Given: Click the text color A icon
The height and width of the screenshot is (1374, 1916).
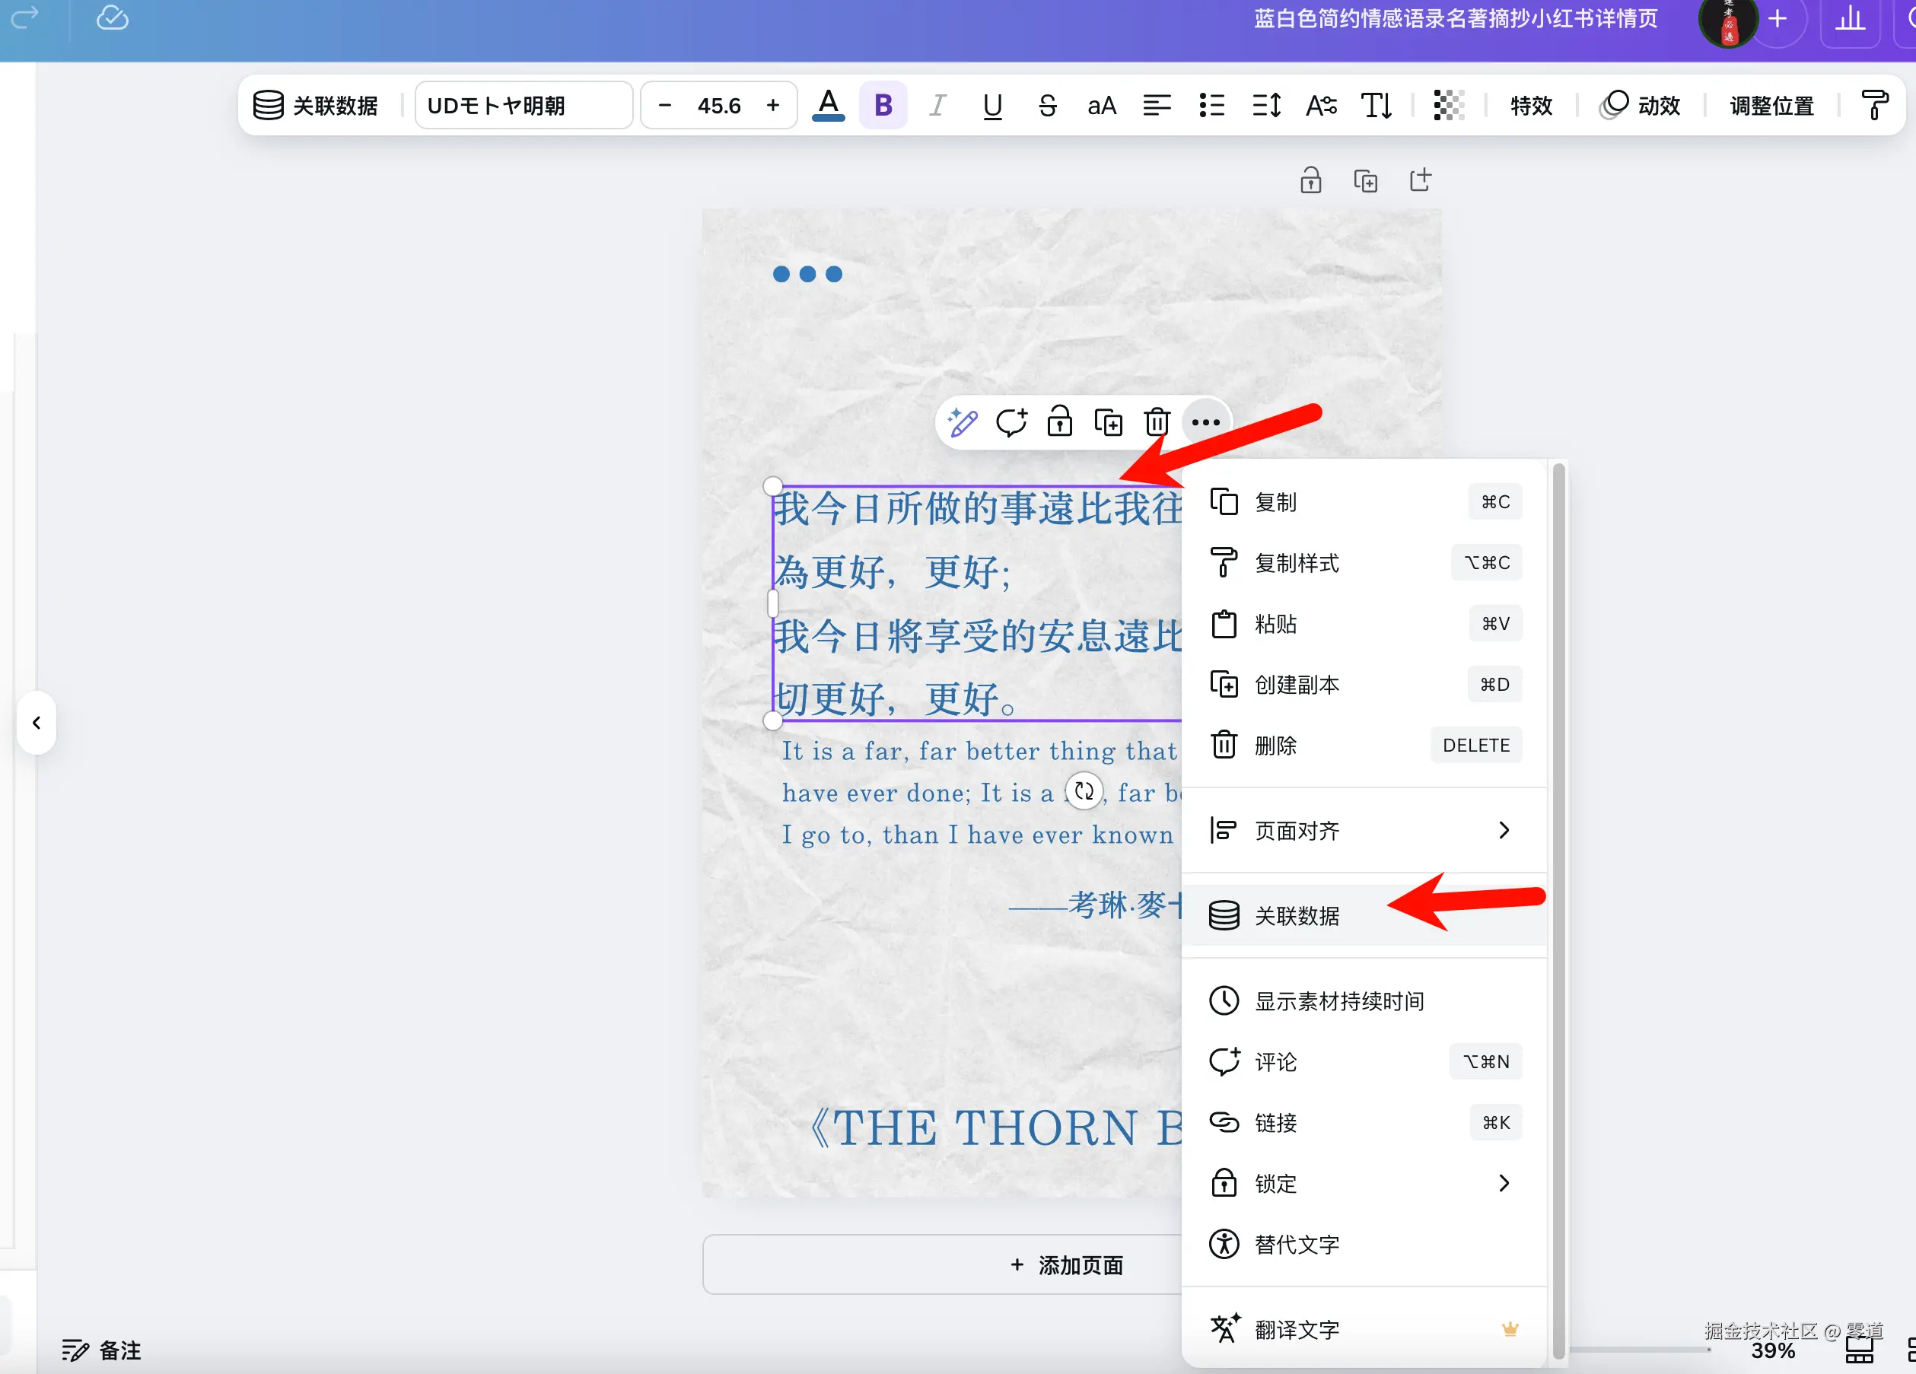Looking at the screenshot, I should pyautogui.click(x=828, y=106).
